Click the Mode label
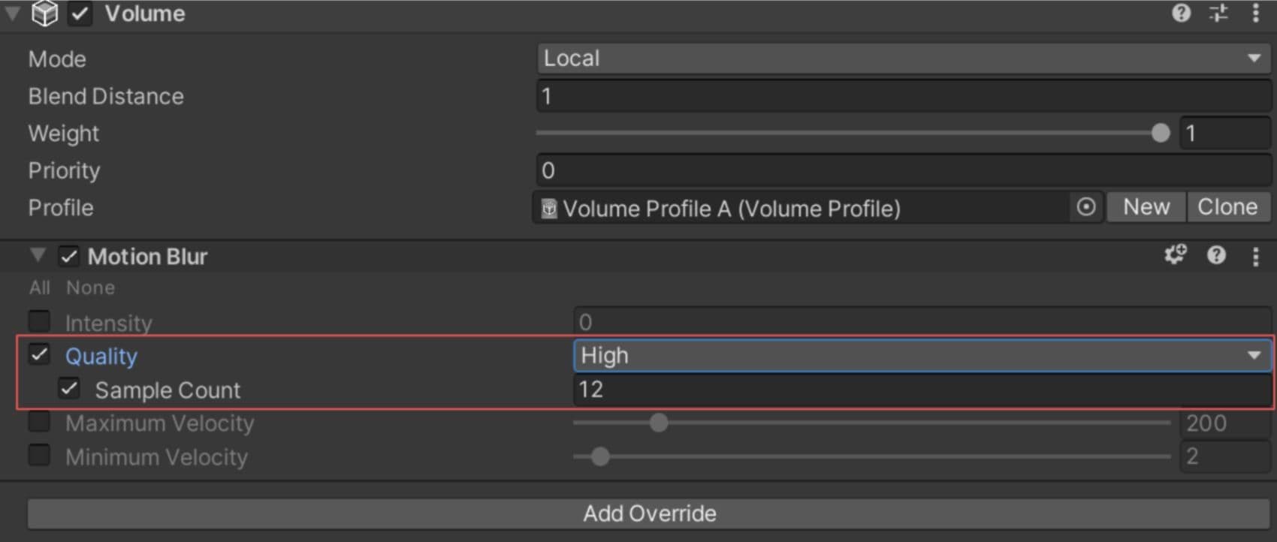 [x=57, y=59]
